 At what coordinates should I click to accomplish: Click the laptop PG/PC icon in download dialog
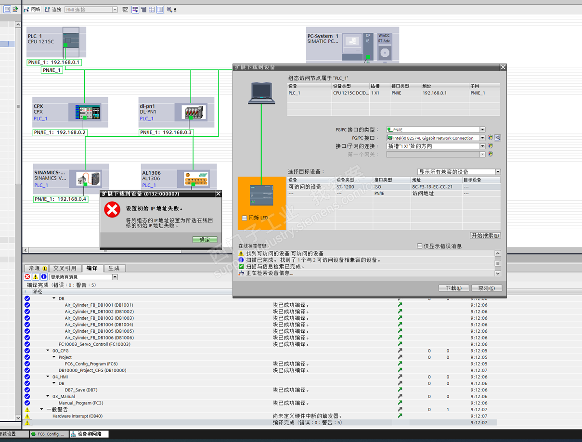(x=262, y=93)
